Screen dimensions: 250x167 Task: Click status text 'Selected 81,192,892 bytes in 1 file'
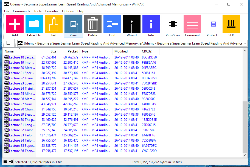pos(39,162)
